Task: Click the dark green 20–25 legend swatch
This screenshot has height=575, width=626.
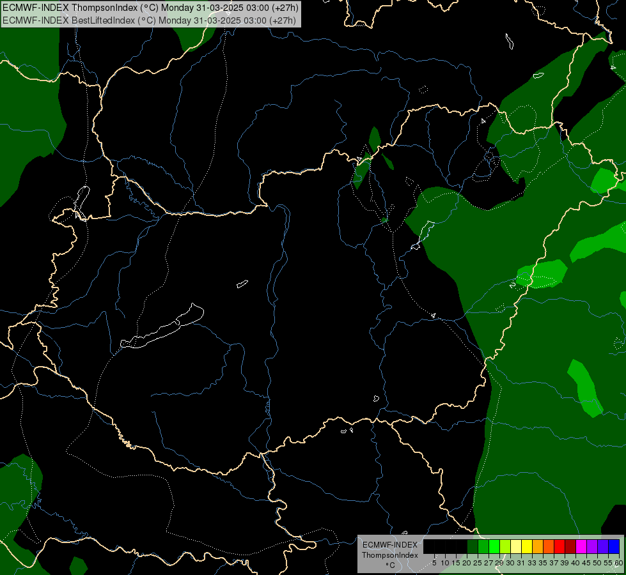Action: tap(473, 546)
